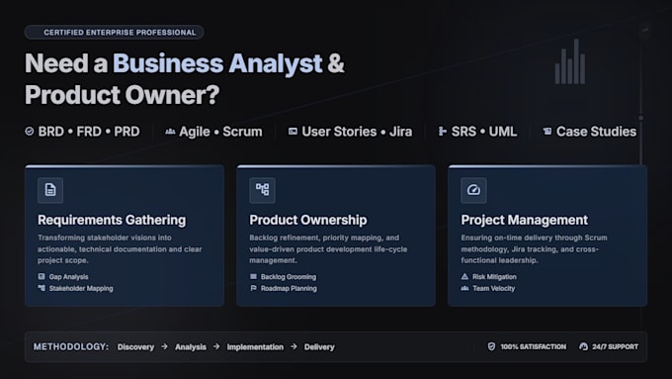Click the Case Studies text
The width and height of the screenshot is (672, 379).
[x=596, y=132]
